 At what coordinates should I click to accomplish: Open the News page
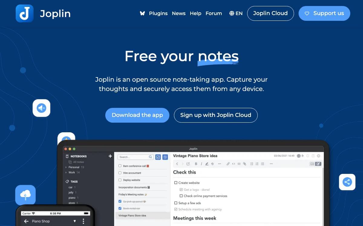(179, 13)
